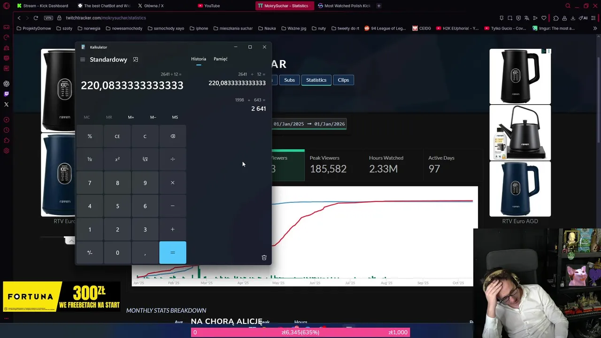601x338 pixels.
Task: Open the mieszkania suchar bookmark folder
Action: coord(233,28)
